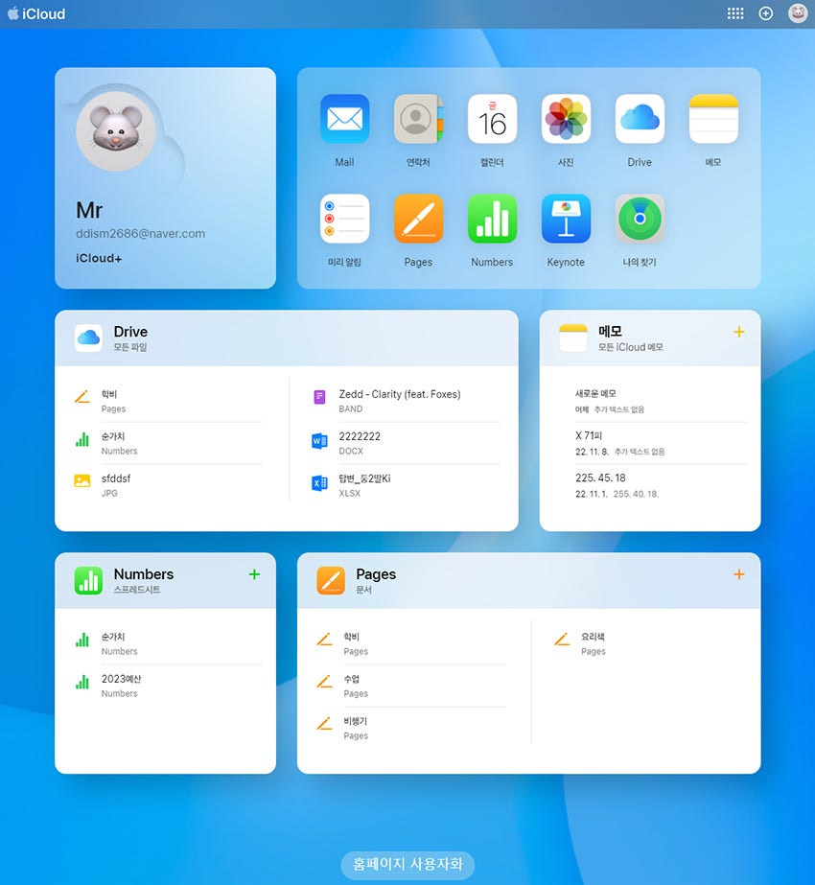
Task: Click the mouse profile picture on profile card
Action: coord(116,131)
